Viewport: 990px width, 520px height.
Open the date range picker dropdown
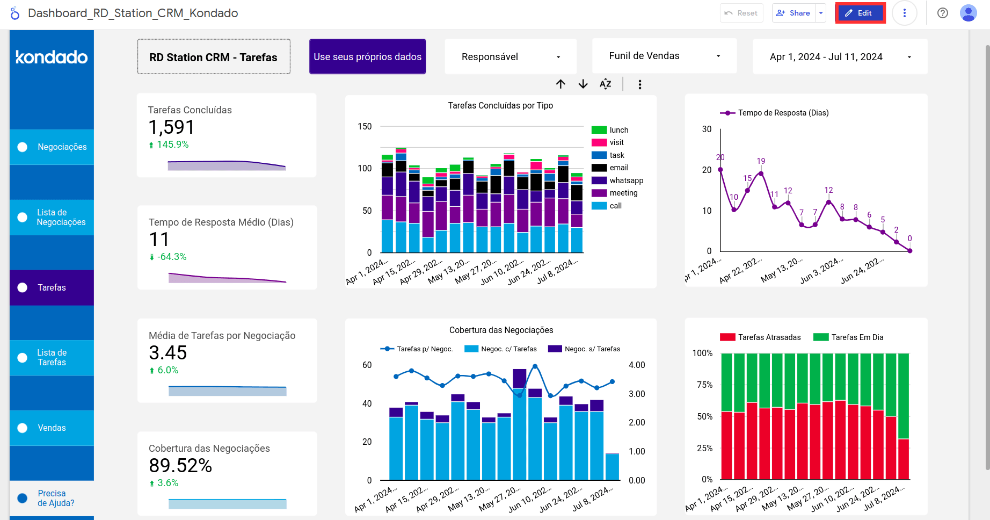pos(840,57)
